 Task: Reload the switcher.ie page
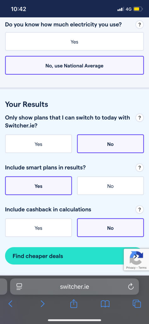pyautogui.click(x=131, y=287)
